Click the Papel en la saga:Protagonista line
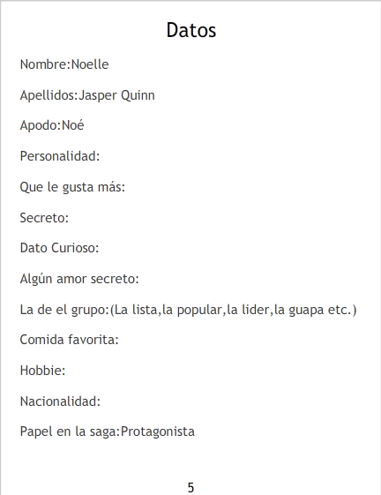Viewport: 381px width, 495px height. (x=108, y=431)
